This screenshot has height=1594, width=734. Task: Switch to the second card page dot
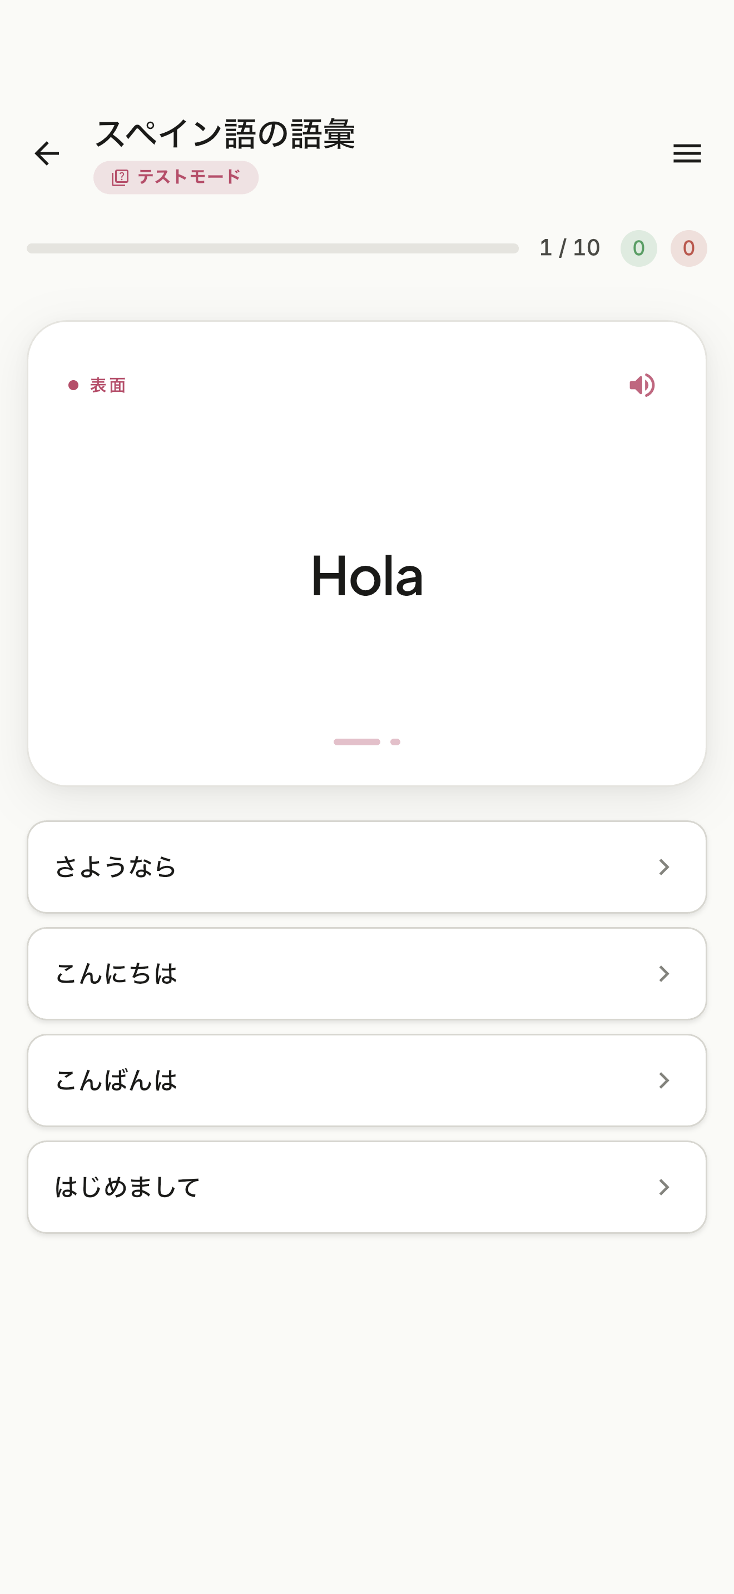[395, 742]
